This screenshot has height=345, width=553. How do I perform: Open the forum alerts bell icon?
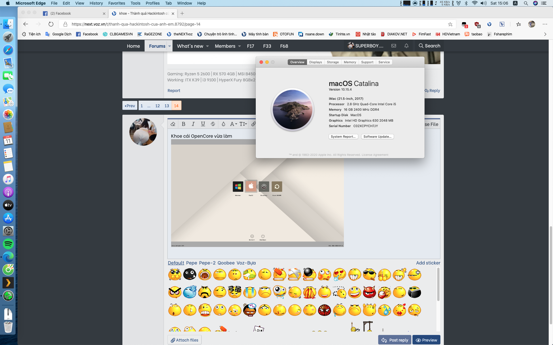(x=406, y=46)
